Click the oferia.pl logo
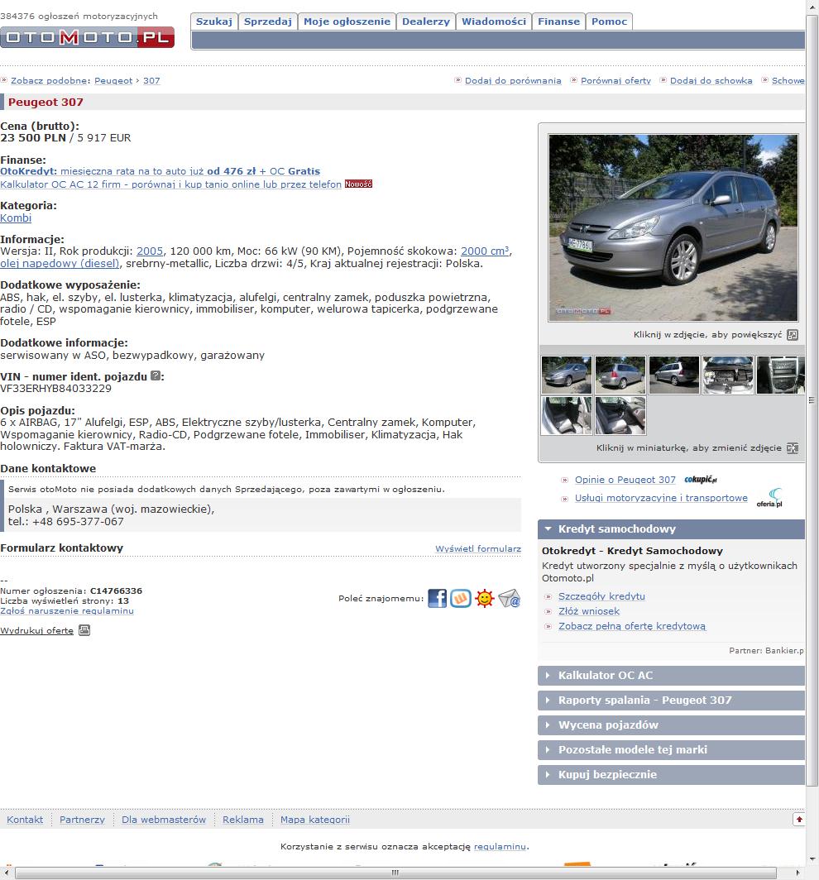 [x=769, y=498]
